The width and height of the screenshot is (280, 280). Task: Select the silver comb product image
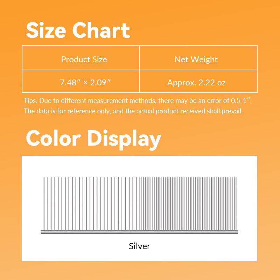click(139, 205)
